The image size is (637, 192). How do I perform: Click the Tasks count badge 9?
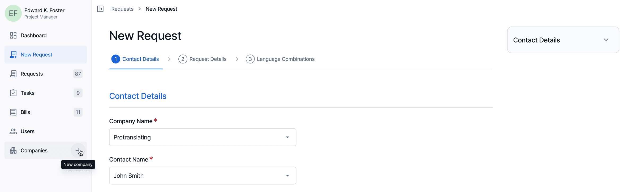[x=78, y=93]
